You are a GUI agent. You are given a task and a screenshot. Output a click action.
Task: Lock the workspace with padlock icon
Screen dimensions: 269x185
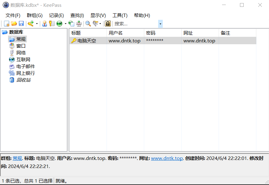click(x=108, y=24)
